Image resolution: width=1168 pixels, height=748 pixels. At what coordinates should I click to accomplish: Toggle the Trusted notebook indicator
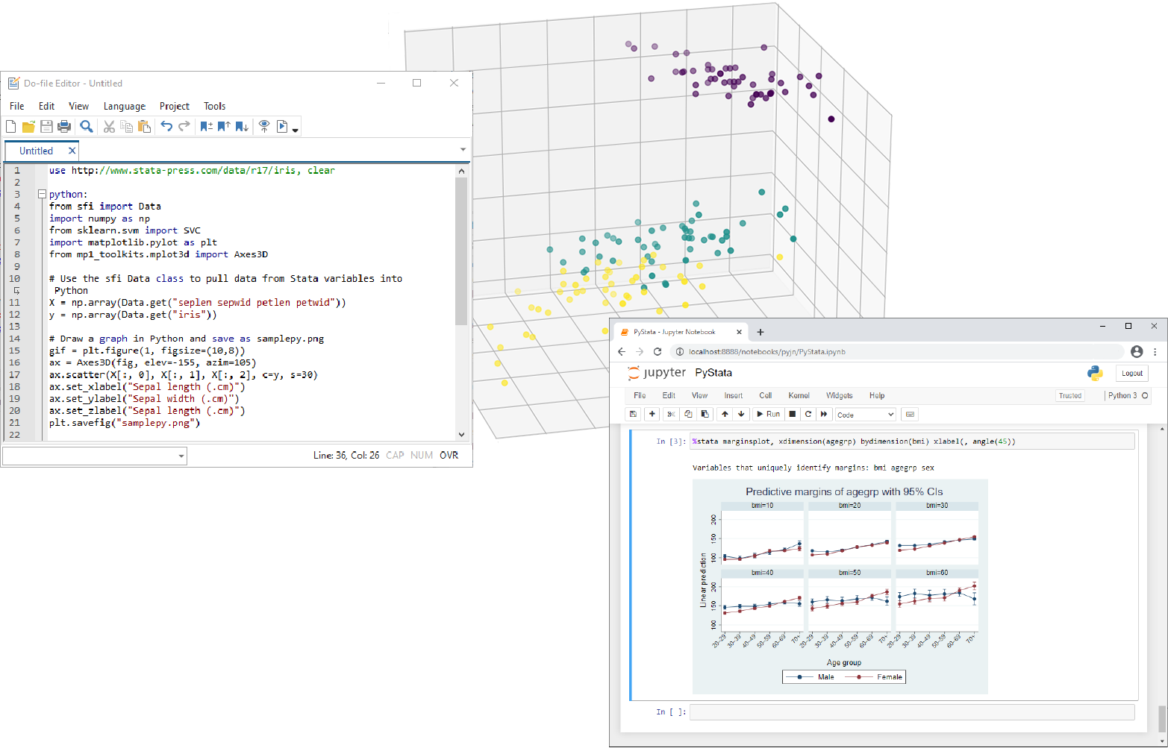pos(1069,396)
